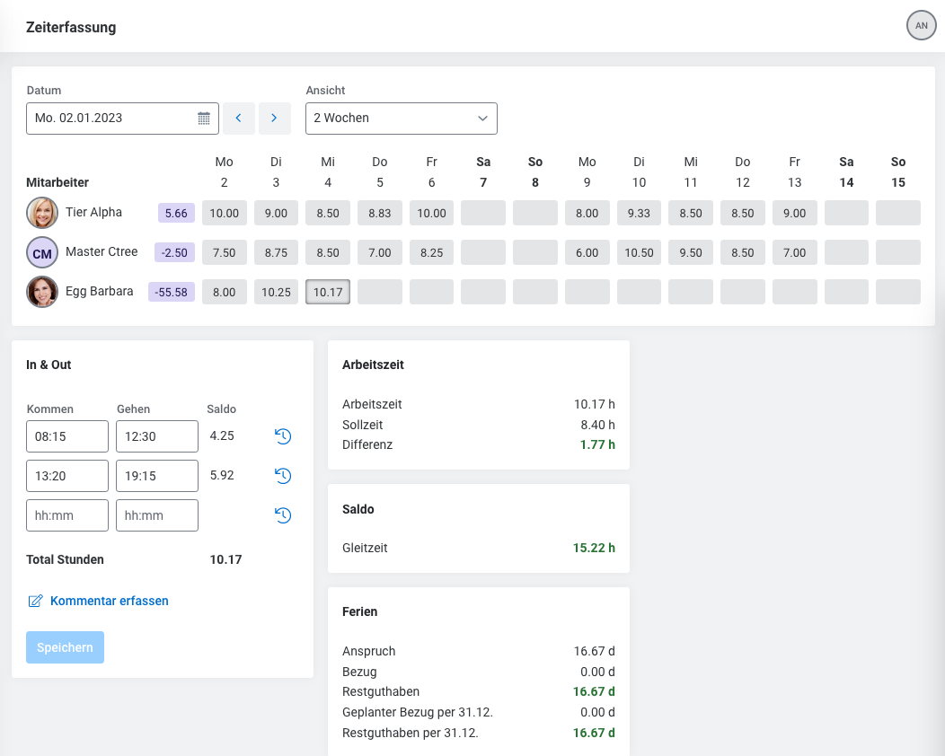The height and width of the screenshot is (756, 945).
Task: Click history icon for 13:20 entry row
Action: 283,476
